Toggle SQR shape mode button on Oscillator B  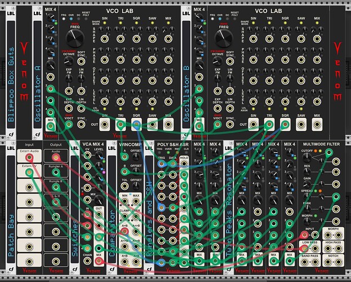pyautogui.click(x=285, y=23)
